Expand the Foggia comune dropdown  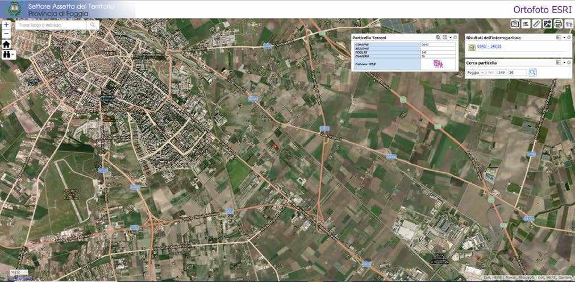(482, 73)
